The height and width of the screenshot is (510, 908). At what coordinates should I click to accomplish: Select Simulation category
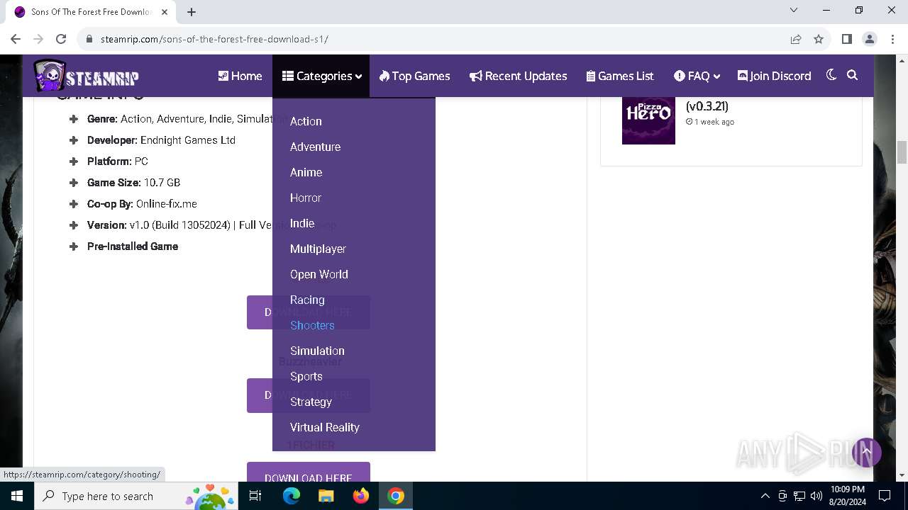[317, 351]
